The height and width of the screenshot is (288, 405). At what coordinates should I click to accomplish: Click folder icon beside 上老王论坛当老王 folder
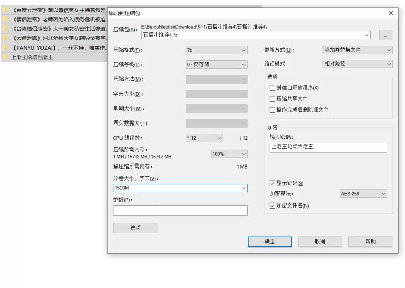[x=5, y=57]
